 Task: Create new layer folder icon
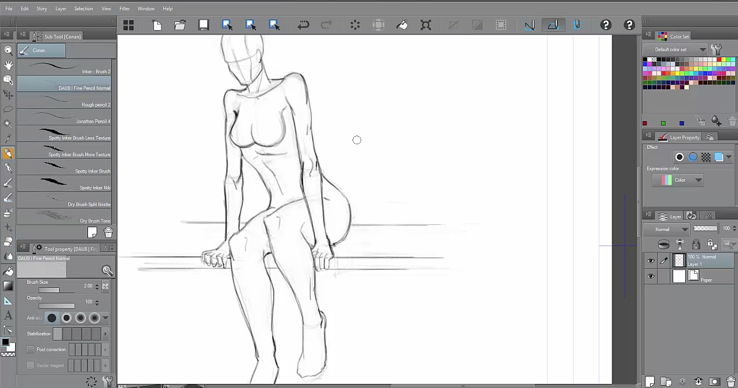(666, 382)
